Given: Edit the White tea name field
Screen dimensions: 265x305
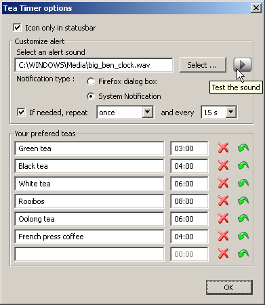Looking at the screenshot, I should [89, 184].
